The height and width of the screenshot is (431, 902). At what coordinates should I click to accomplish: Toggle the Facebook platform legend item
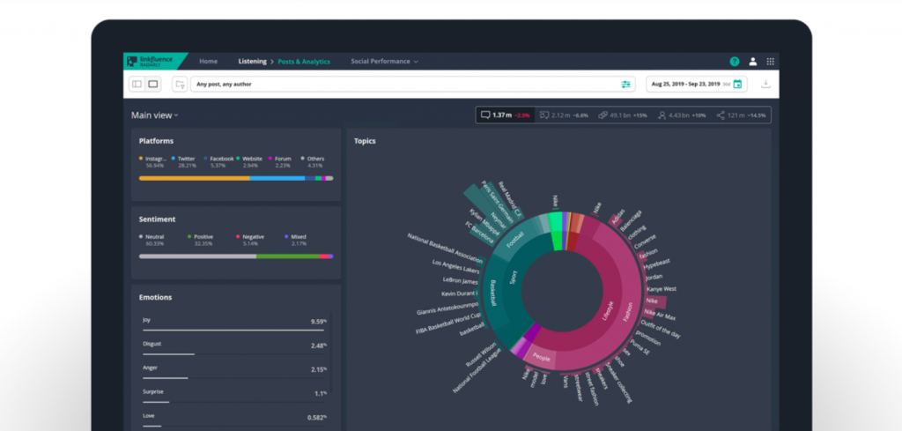[218, 161]
